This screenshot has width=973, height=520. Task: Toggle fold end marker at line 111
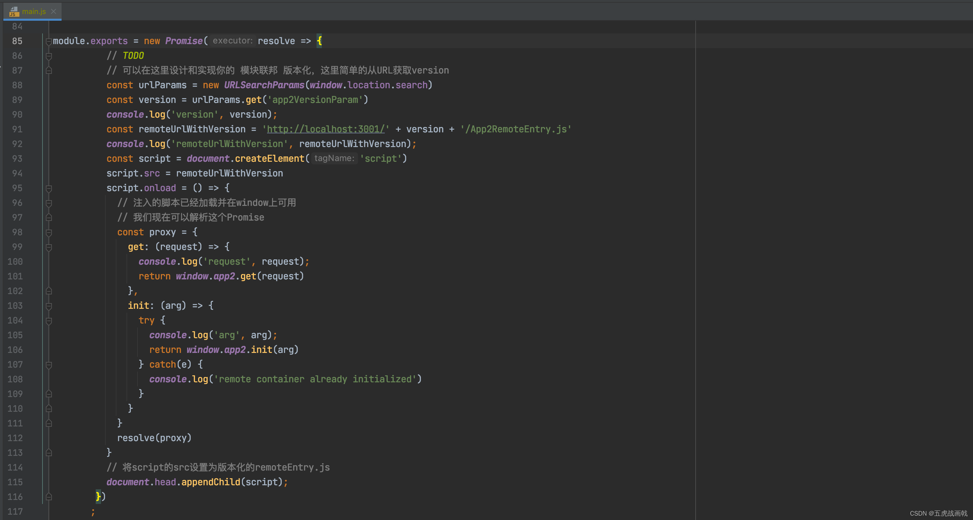[x=49, y=423]
